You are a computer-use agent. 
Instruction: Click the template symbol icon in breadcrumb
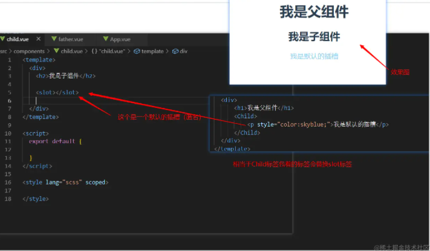137,51
